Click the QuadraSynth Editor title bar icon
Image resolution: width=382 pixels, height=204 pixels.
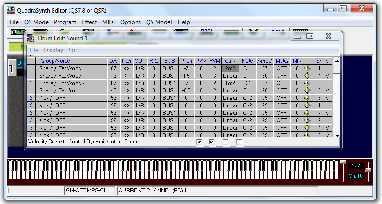click(11, 10)
